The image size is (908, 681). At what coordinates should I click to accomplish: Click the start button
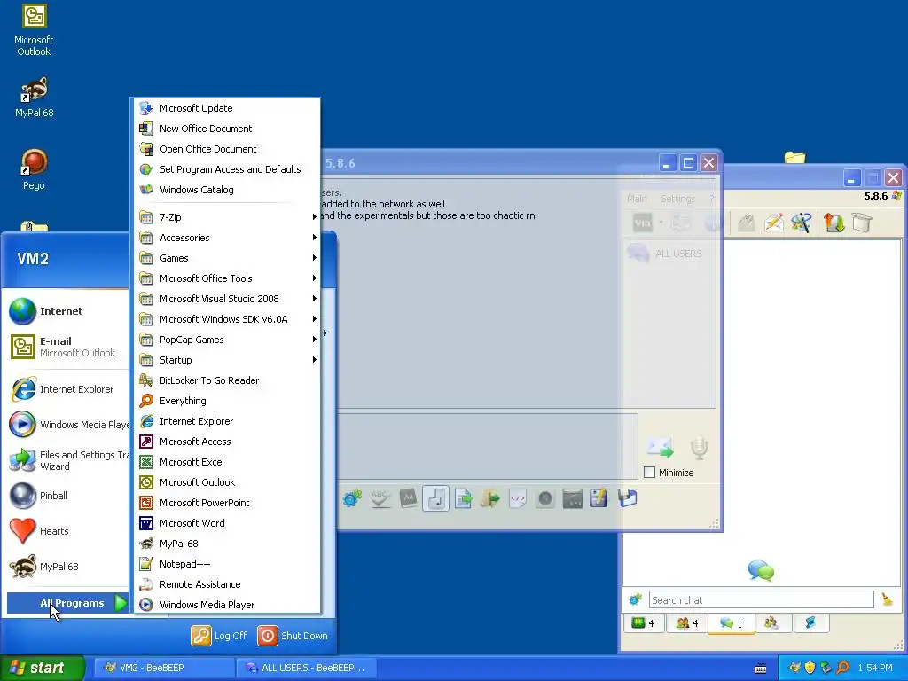pos(42,668)
